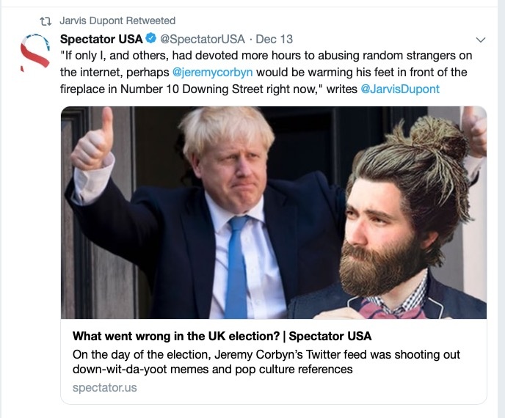The width and height of the screenshot is (505, 418).
Task: Open the @jeremycorbyn mention
Action: tap(213, 73)
